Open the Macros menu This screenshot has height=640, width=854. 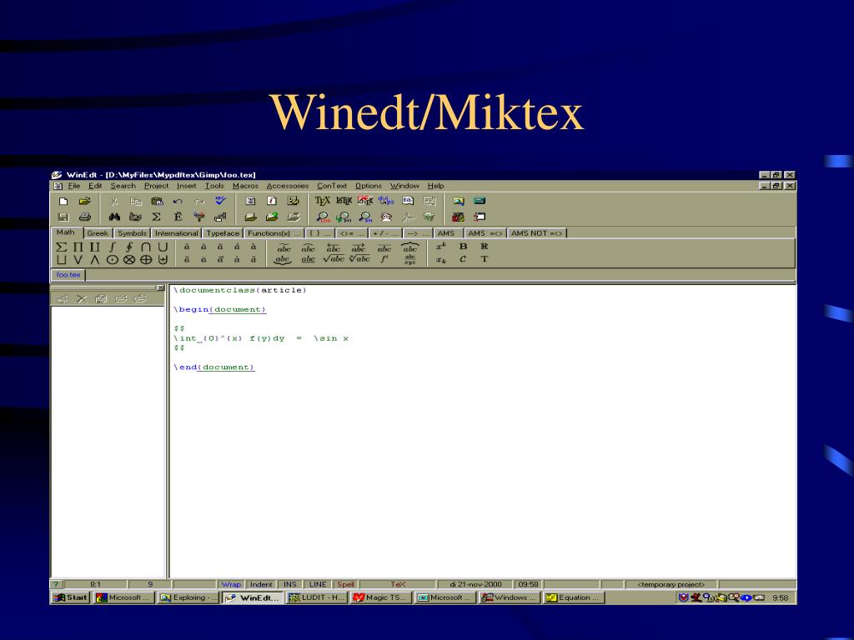(245, 186)
